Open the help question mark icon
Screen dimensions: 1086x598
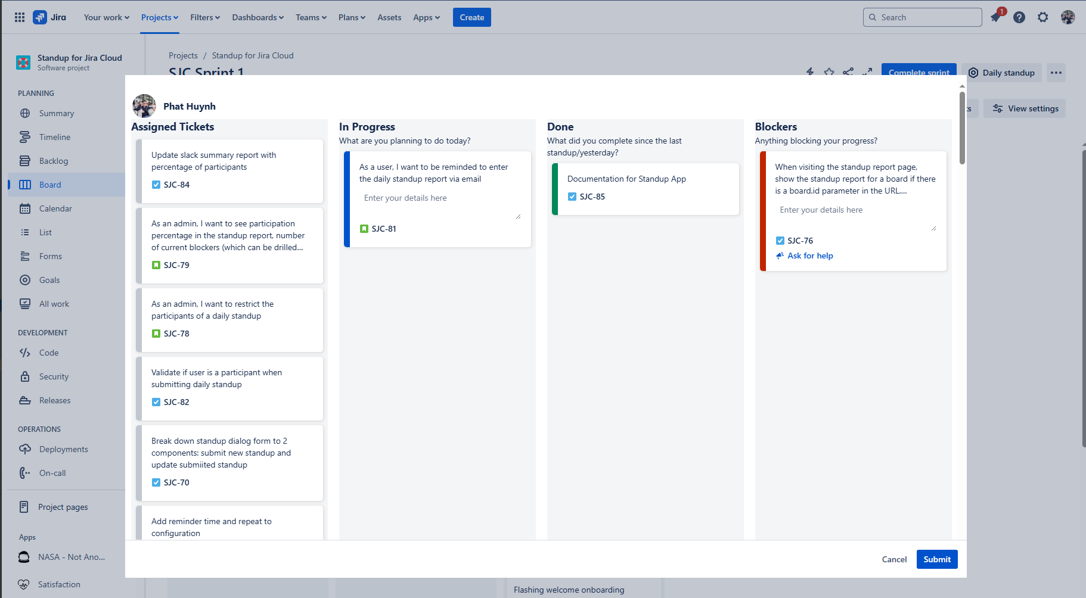(x=1019, y=17)
